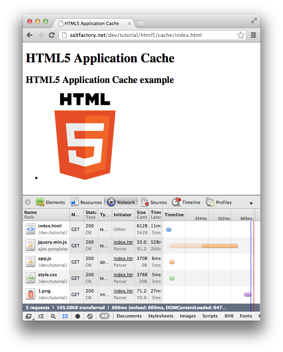This screenshot has height=352, width=283.
Task: Open the jquery.min.js request name
Action: coord(52,242)
